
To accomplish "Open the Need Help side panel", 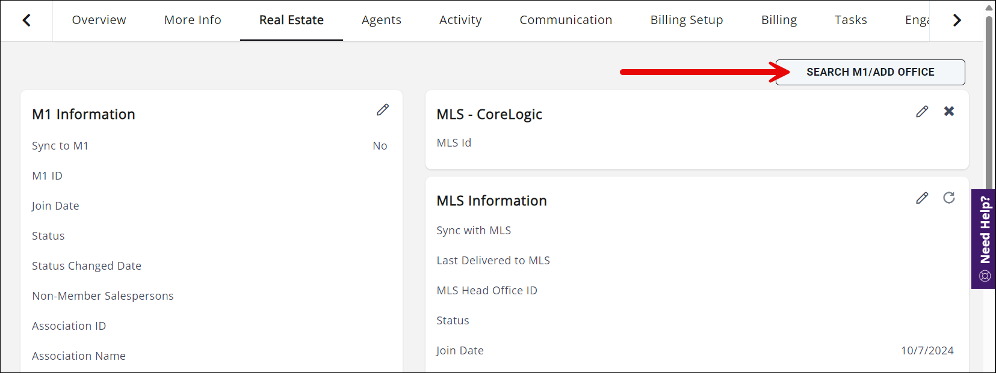I will 984,238.
